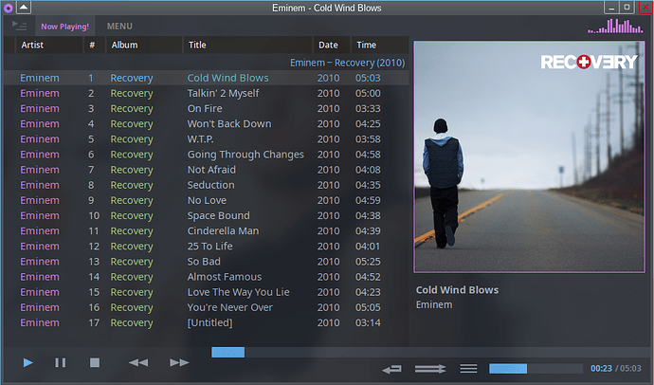Skip to the next track
Viewport: 654px width, 385px height.
click(x=179, y=362)
